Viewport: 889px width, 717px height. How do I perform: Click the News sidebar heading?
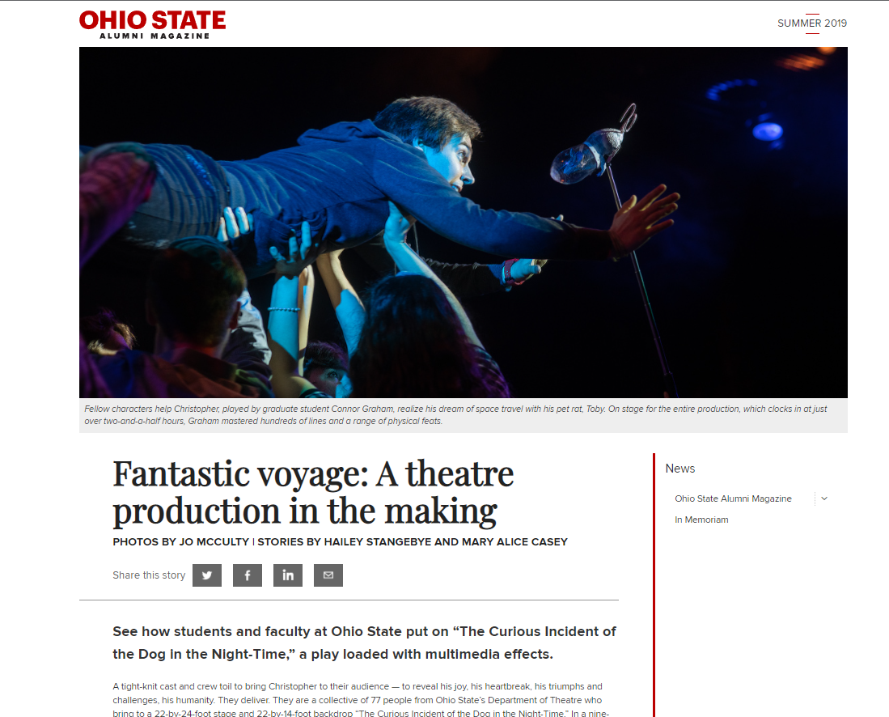click(679, 469)
